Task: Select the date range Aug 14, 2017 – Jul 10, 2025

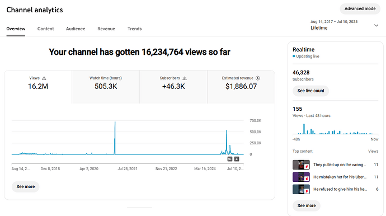Action: click(334, 22)
